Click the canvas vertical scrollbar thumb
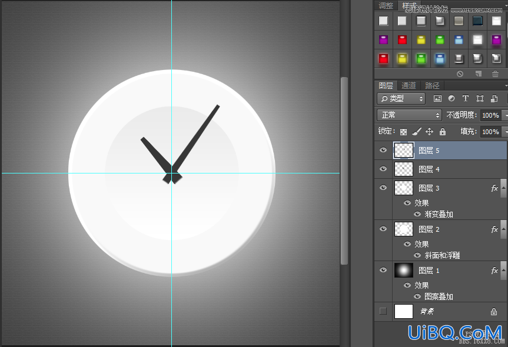Screen dimensions: 508x347 344,171
